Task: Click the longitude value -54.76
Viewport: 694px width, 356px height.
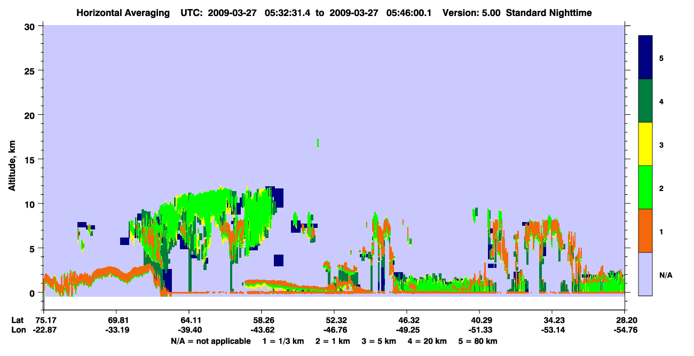Action: (625, 330)
